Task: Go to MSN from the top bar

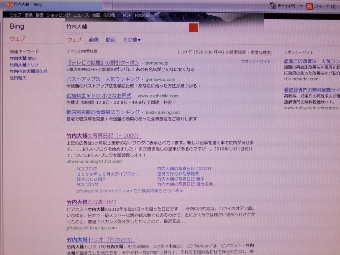Action: point(127,15)
